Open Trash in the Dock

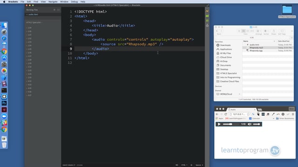pyautogui.click(x=4, y=145)
